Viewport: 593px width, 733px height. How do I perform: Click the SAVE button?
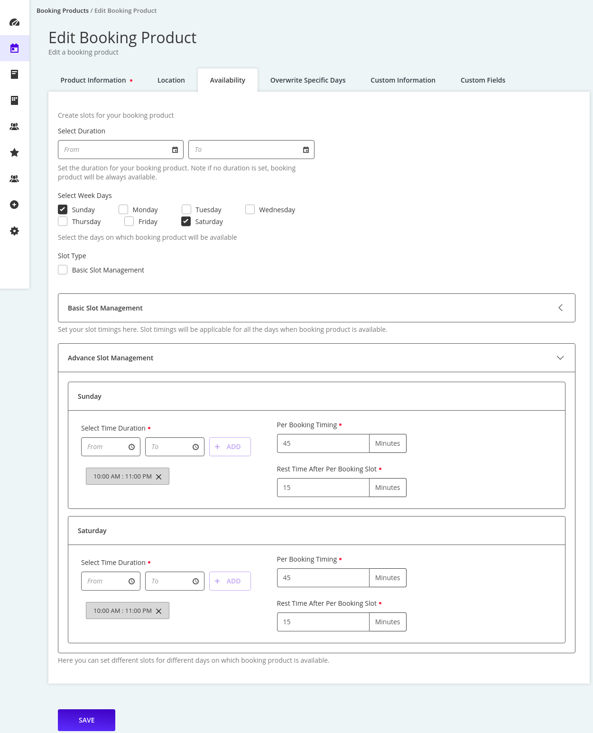86,720
